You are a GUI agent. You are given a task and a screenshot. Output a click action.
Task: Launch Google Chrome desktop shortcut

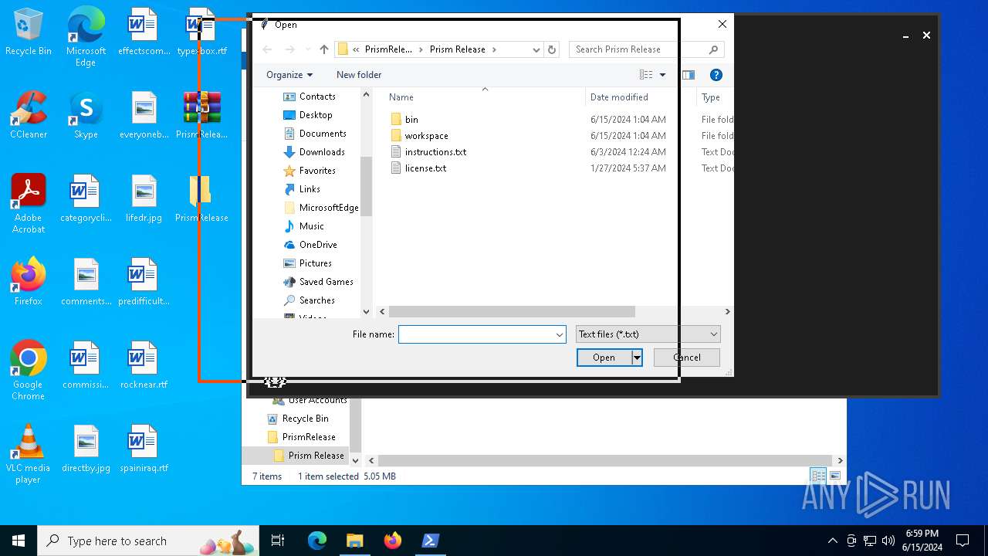pyautogui.click(x=29, y=371)
